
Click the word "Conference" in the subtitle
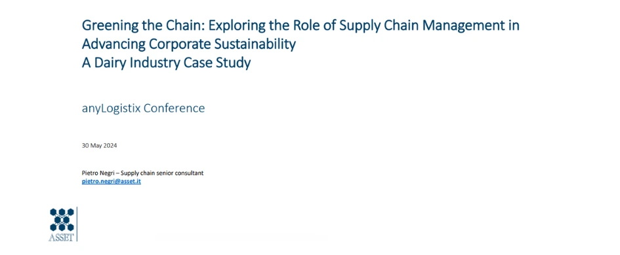174,109
